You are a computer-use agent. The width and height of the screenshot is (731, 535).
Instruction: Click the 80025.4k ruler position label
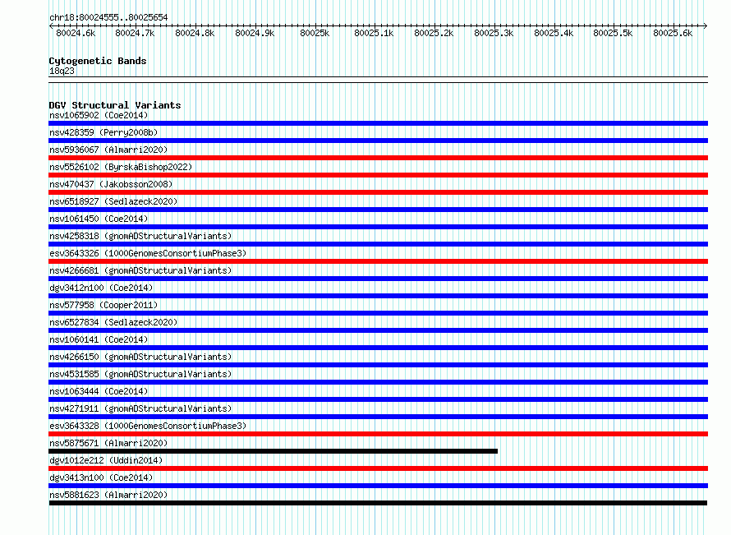pos(554,33)
